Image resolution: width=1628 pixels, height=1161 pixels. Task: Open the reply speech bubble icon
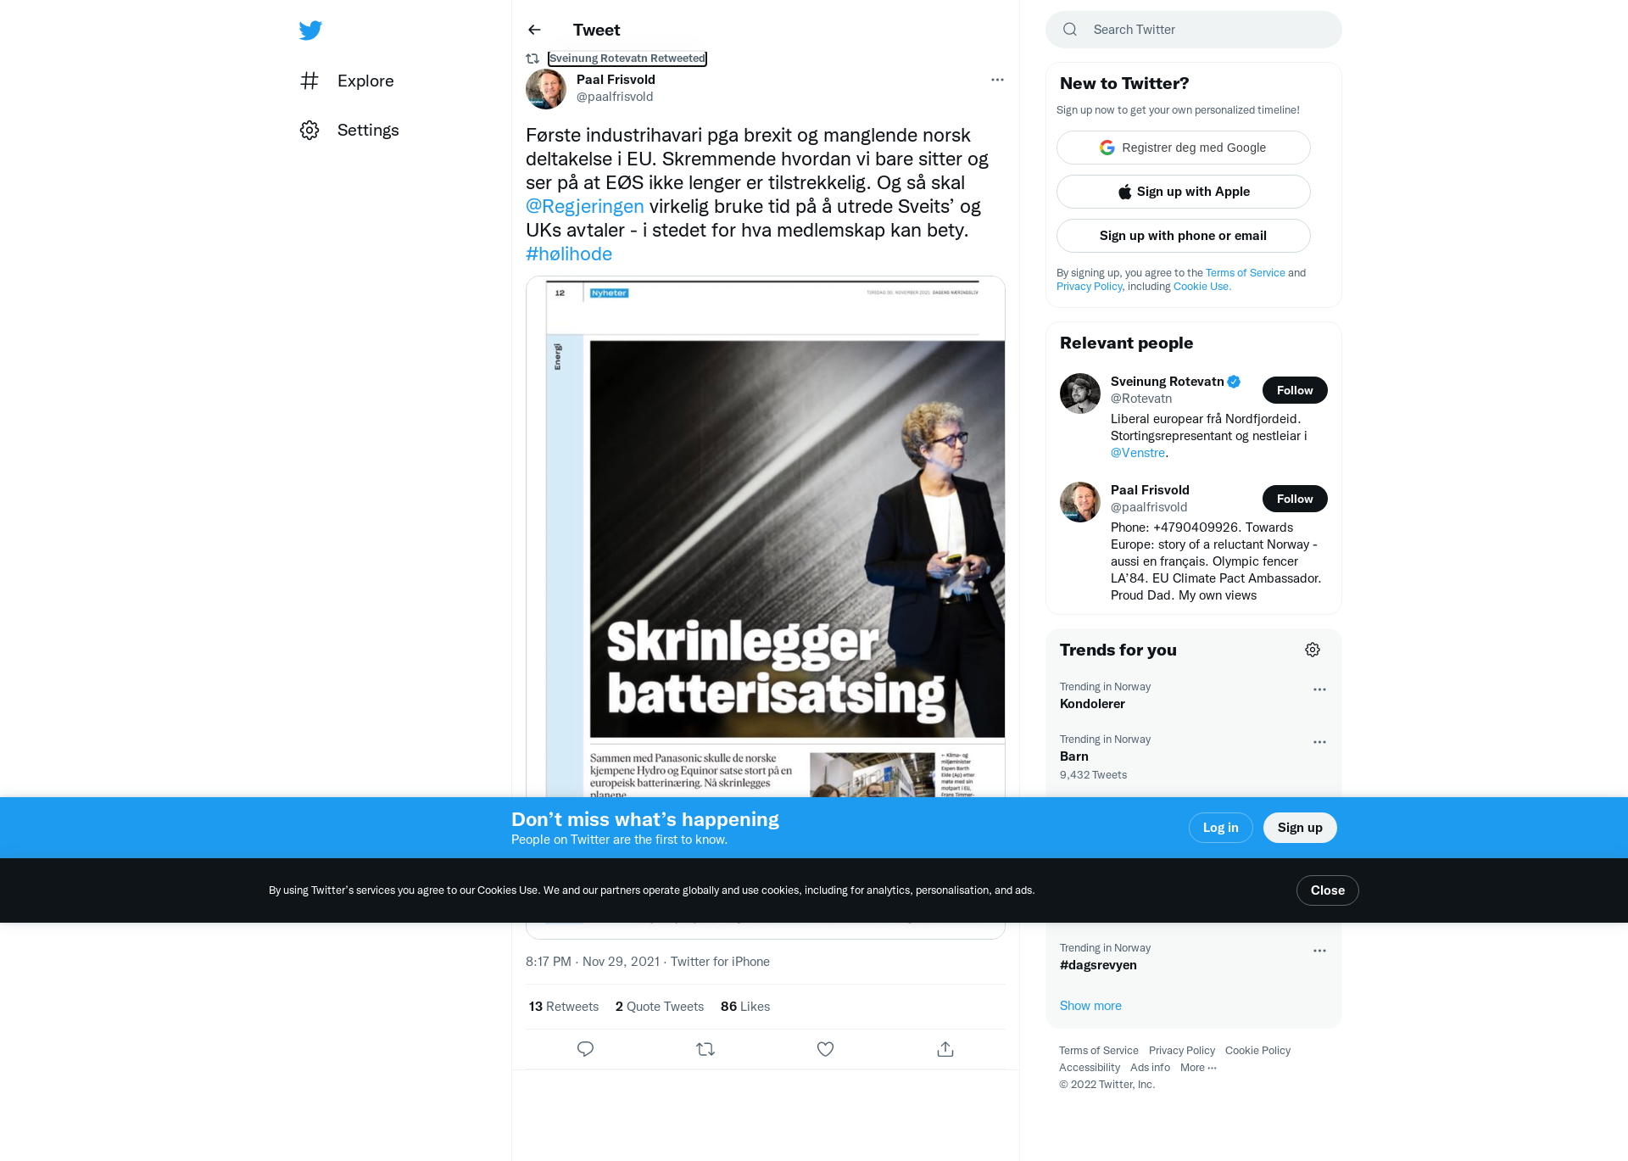coord(585,1049)
